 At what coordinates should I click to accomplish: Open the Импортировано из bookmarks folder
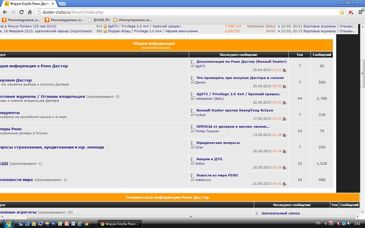coord(133,20)
